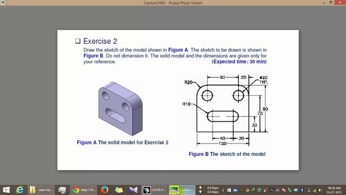This screenshot has height=195, width=346.
Task: Click the solid model image of Figure A
Action: (x=121, y=108)
